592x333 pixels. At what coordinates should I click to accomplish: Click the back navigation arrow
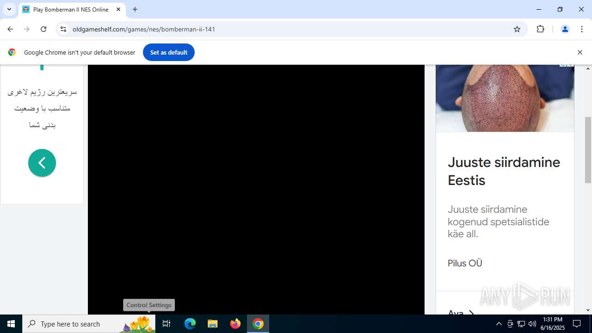10,29
